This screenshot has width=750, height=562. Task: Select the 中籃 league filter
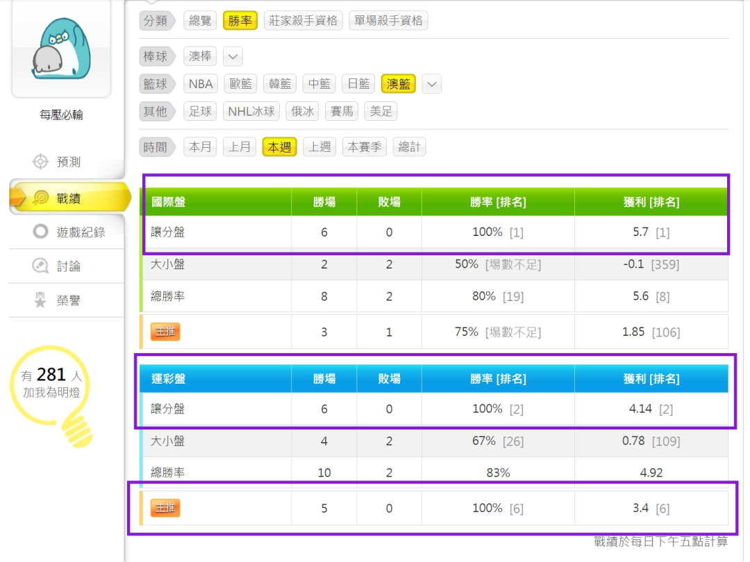[x=319, y=84]
